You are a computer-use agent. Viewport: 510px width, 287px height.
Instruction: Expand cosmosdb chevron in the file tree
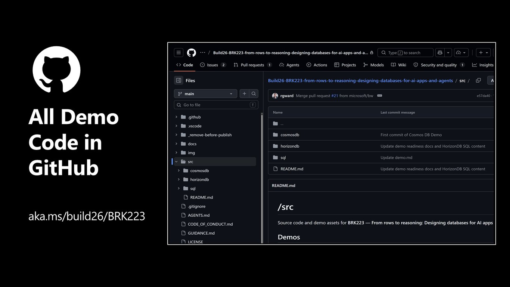[x=178, y=171]
